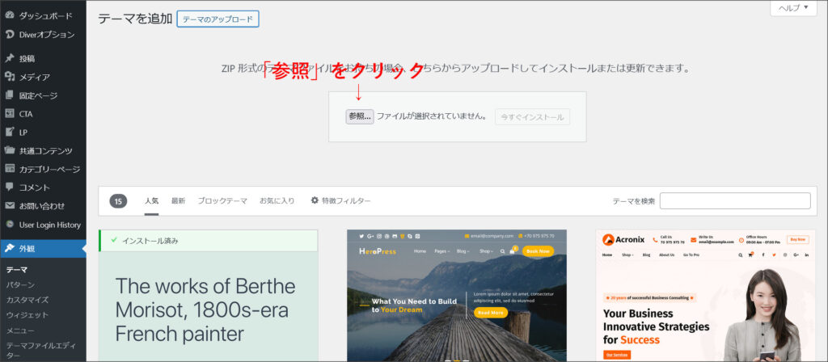Viewport: 828px width, 362px height.
Task: Click the Dashboard icon in sidebar
Action: click(10, 15)
